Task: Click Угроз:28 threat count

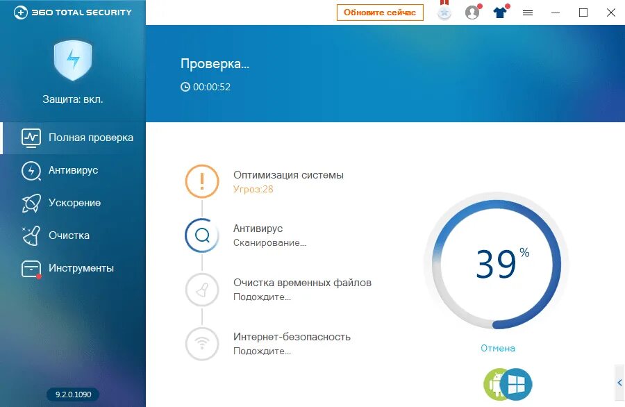Action: (x=253, y=190)
